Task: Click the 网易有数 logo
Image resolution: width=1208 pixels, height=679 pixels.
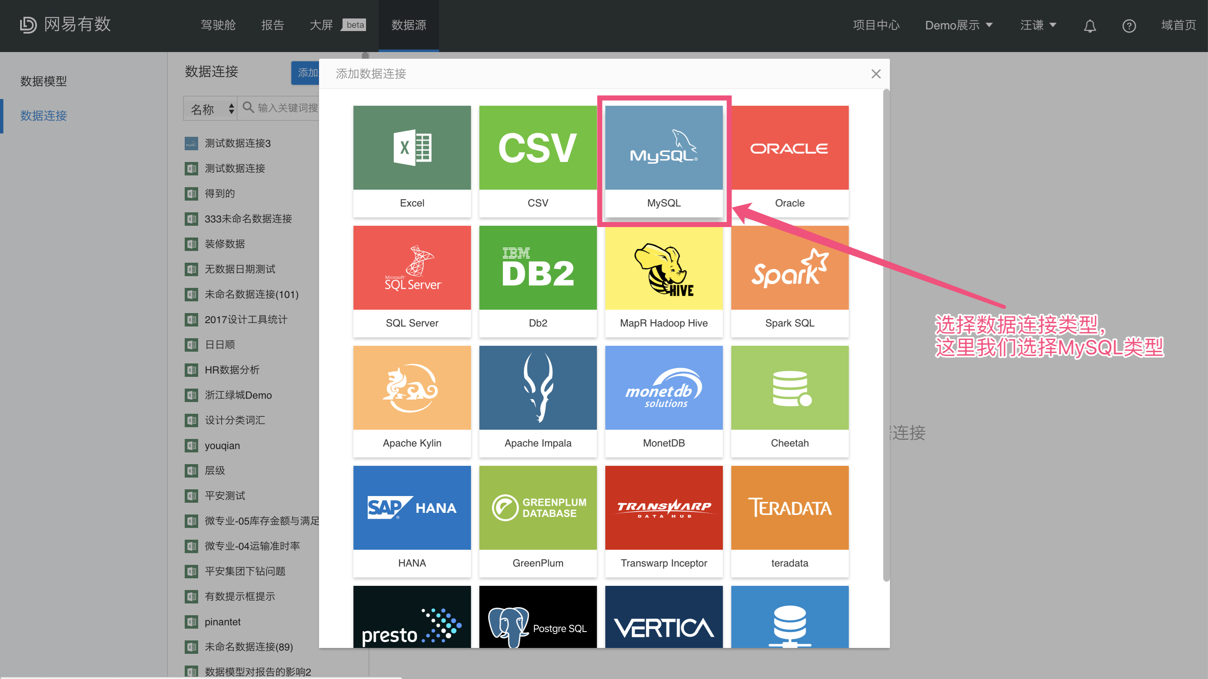Action: 65,24
